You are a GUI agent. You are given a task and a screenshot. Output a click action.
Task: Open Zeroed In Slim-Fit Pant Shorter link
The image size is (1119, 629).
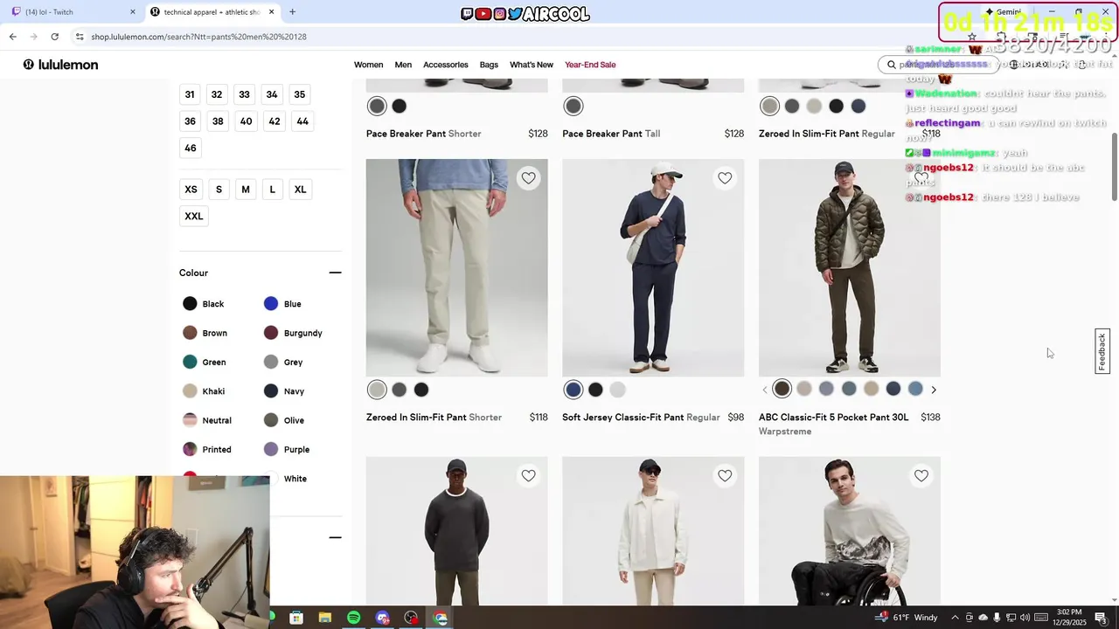[x=434, y=418]
